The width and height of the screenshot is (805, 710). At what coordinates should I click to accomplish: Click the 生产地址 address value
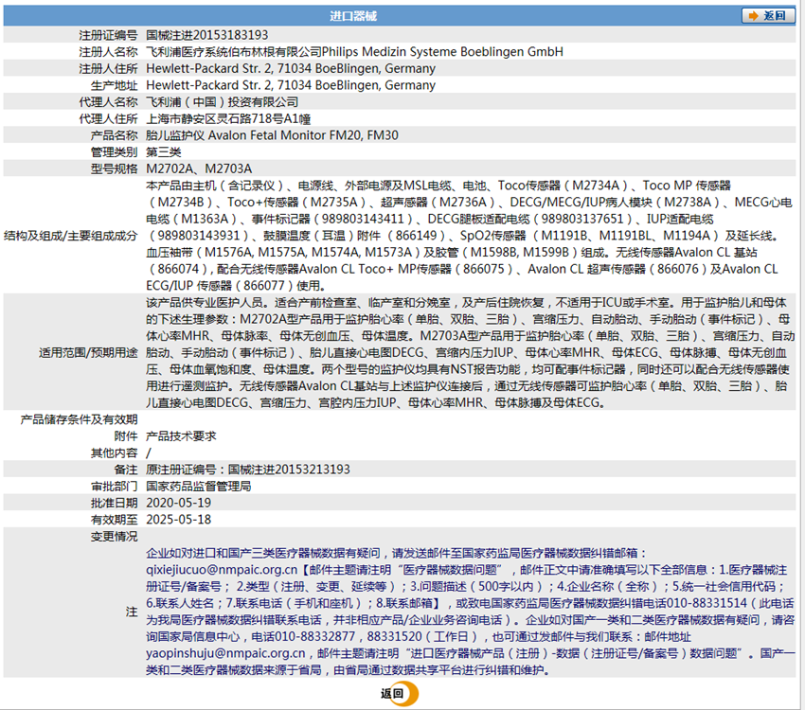click(x=291, y=85)
